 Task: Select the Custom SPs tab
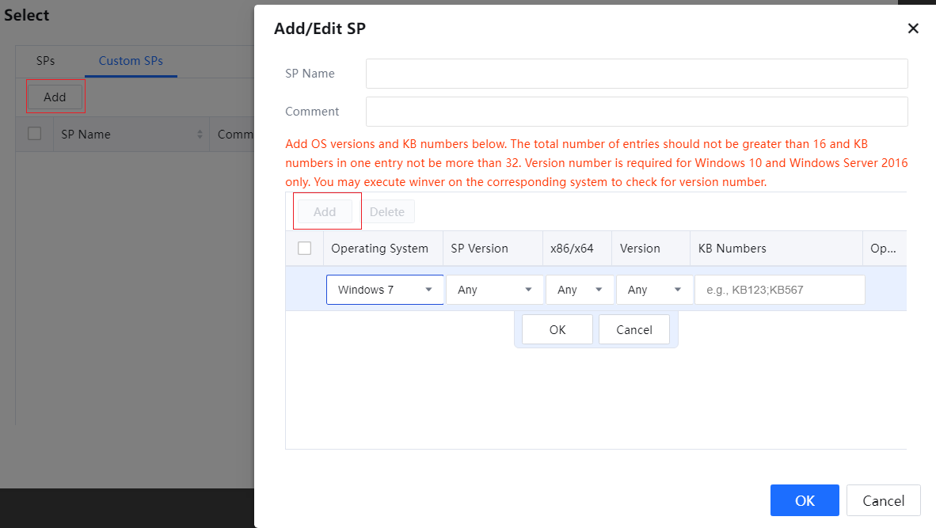[x=131, y=61]
